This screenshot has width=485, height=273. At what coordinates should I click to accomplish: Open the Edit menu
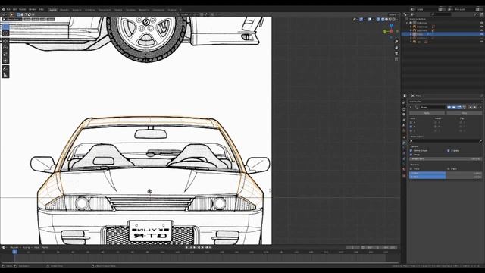(14, 9)
